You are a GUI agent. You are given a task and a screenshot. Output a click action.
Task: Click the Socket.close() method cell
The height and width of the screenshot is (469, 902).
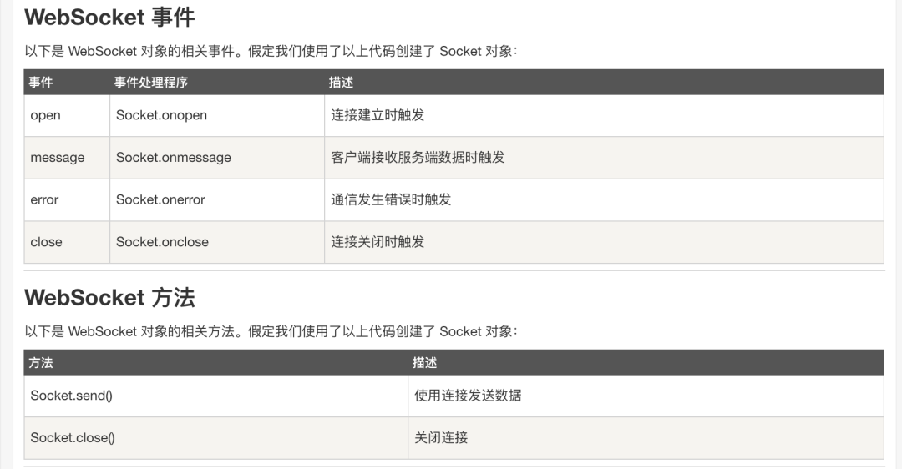[215, 438]
